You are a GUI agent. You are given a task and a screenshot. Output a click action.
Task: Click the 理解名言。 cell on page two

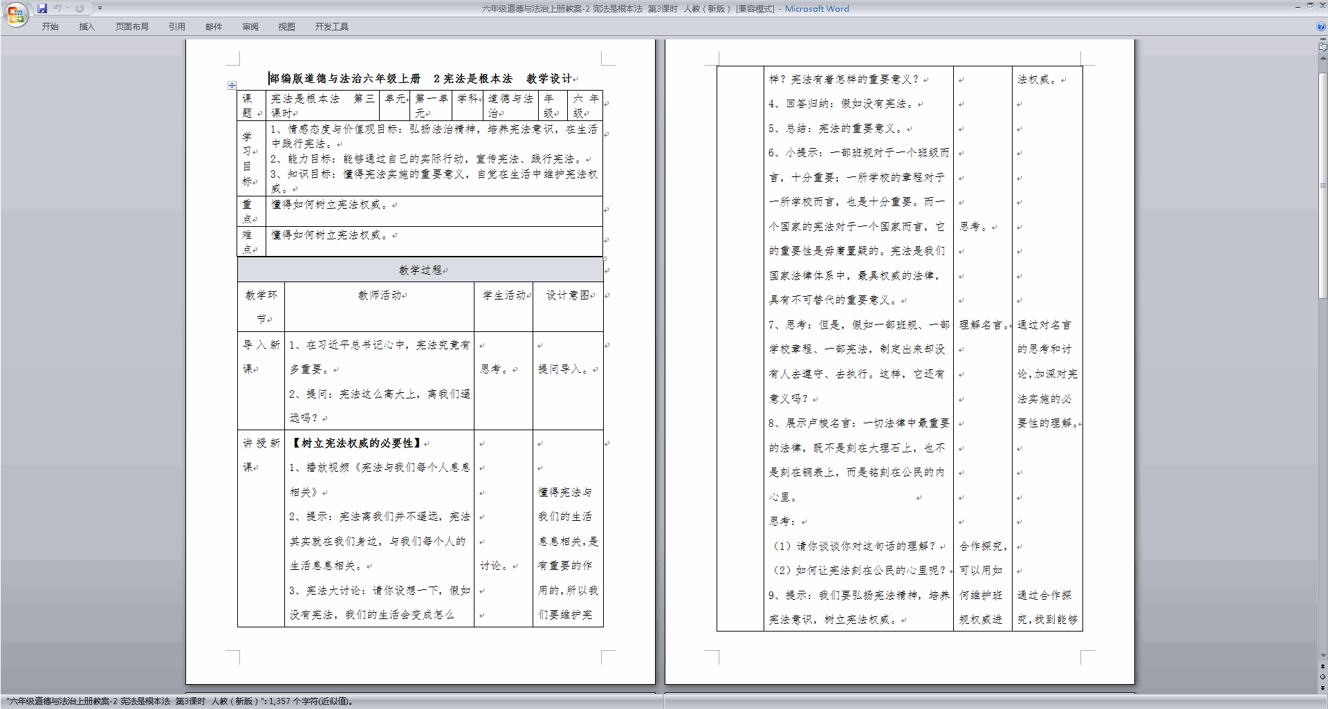pos(984,325)
